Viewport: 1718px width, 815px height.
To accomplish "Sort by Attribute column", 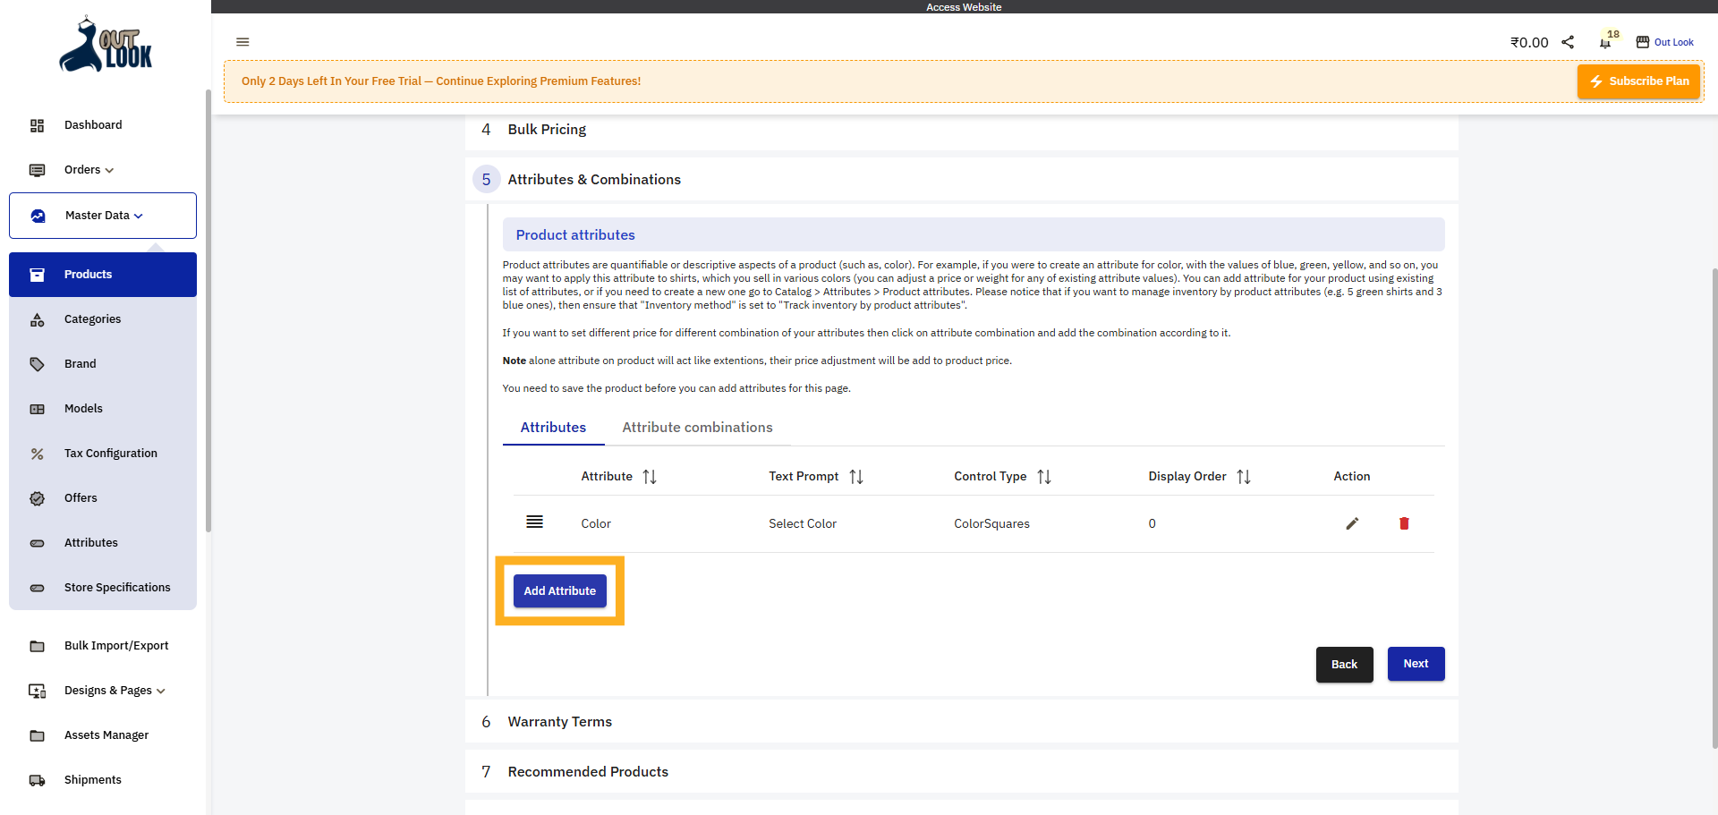I will click(650, 477).
